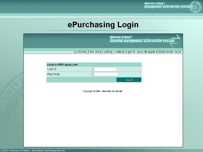The height and width of the screenshot is (152, 203).
Task: Click the 'Login to FMIS application' heading
Action: click(x=62, y=65)
